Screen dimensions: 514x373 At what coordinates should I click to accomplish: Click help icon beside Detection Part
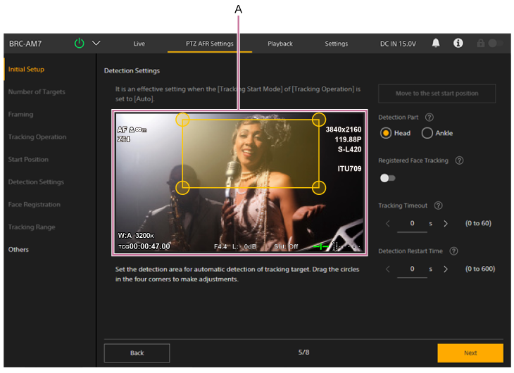coord(430,117)
